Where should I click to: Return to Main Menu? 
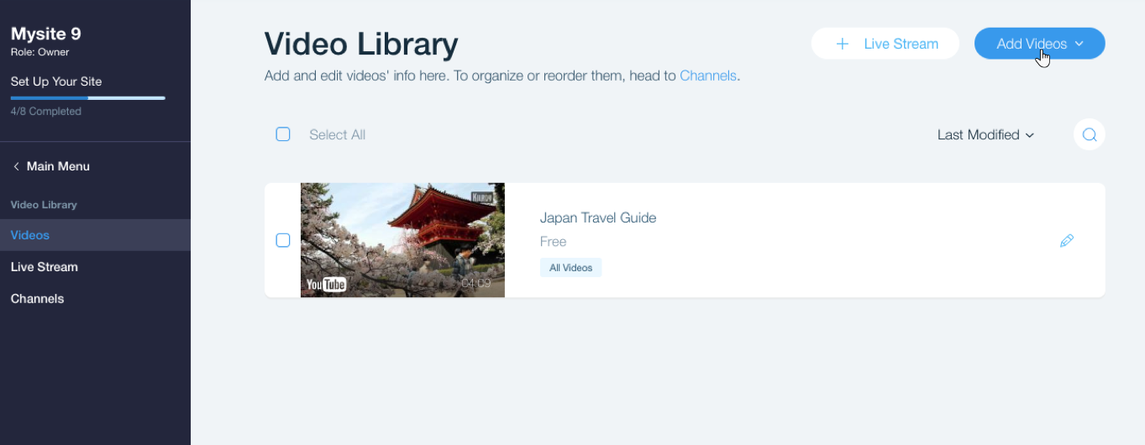pos(58,166)
